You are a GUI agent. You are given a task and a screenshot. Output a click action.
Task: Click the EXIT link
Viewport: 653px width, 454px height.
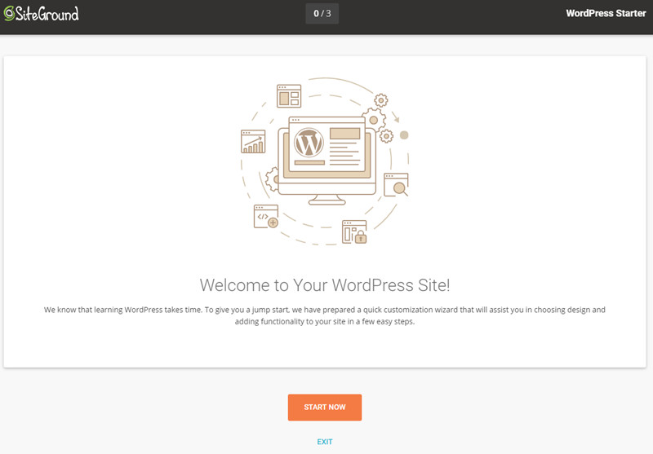click(x=324, y=442)
